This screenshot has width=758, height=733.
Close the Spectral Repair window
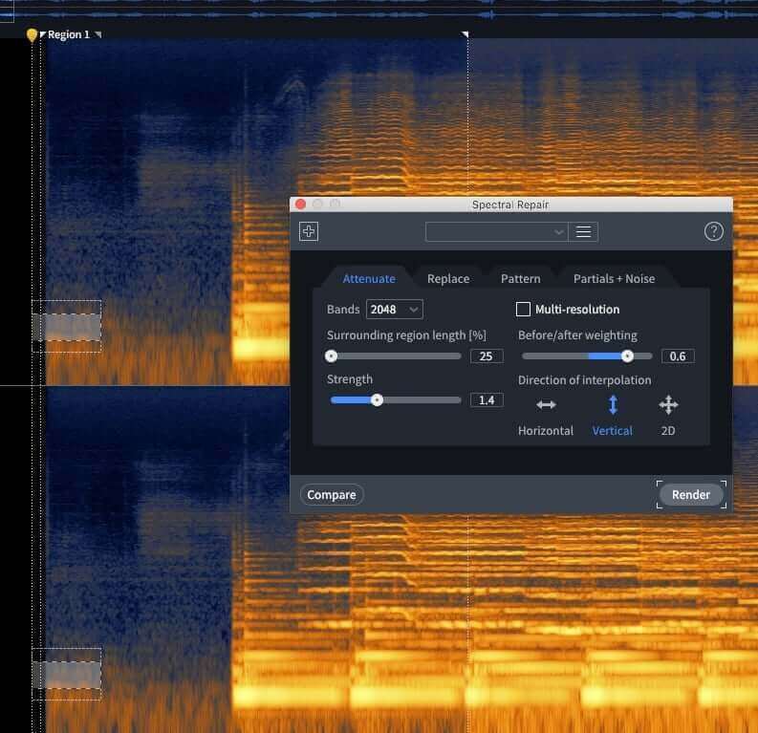click(300, 204)
